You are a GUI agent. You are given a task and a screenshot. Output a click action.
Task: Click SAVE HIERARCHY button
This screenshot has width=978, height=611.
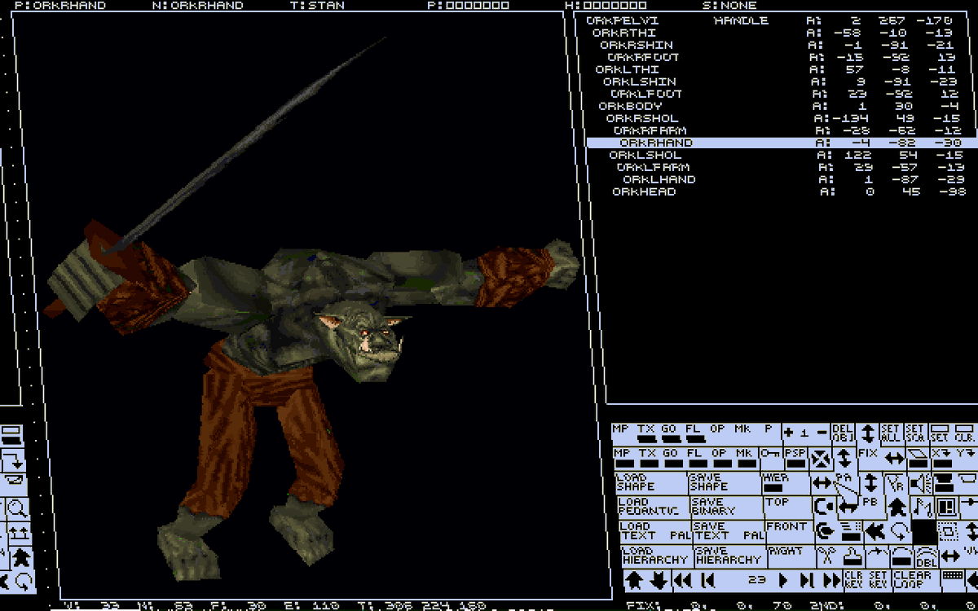pyautogui.click(x=730, y=556)
